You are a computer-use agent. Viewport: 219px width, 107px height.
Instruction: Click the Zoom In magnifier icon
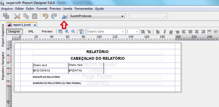pos(67,31)
